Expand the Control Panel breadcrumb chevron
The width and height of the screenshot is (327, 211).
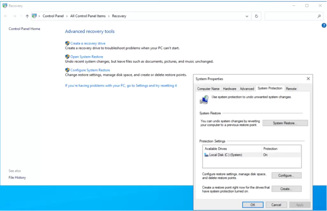[x=67, y=16]
